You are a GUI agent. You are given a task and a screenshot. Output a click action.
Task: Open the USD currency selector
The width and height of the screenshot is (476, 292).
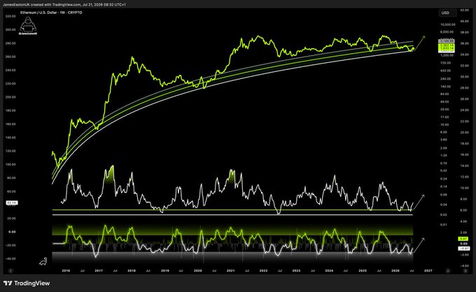click(x=447, y=13)
